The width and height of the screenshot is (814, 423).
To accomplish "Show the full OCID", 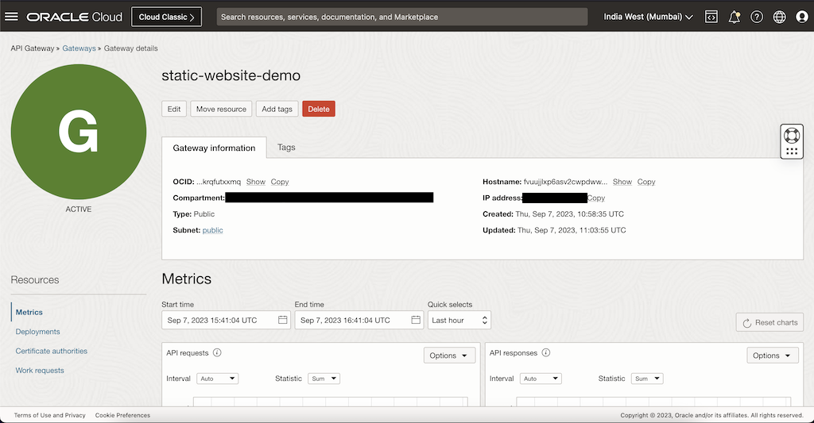I will (x=255, y=182).
